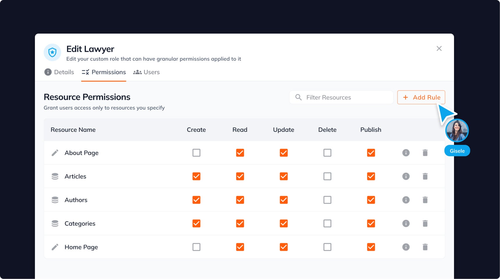Uncheck Create permission for Articles
This screenshot has height=279, width=500.
point(196,176)
